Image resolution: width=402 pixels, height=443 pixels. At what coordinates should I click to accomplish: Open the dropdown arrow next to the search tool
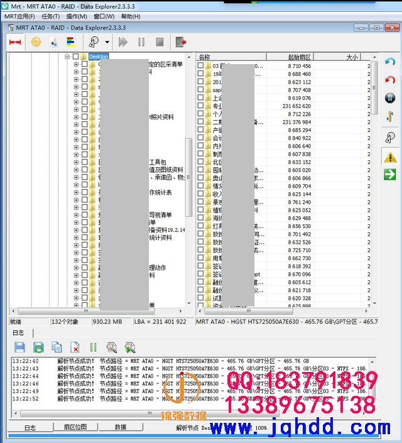tap(107, 42)
